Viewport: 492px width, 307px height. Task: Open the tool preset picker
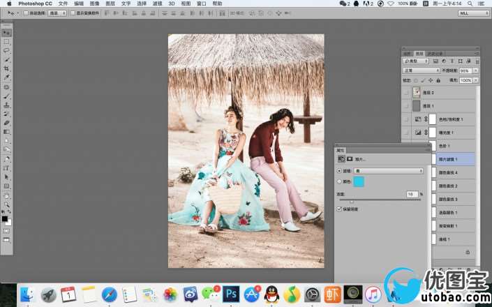(x=13, y=13)
